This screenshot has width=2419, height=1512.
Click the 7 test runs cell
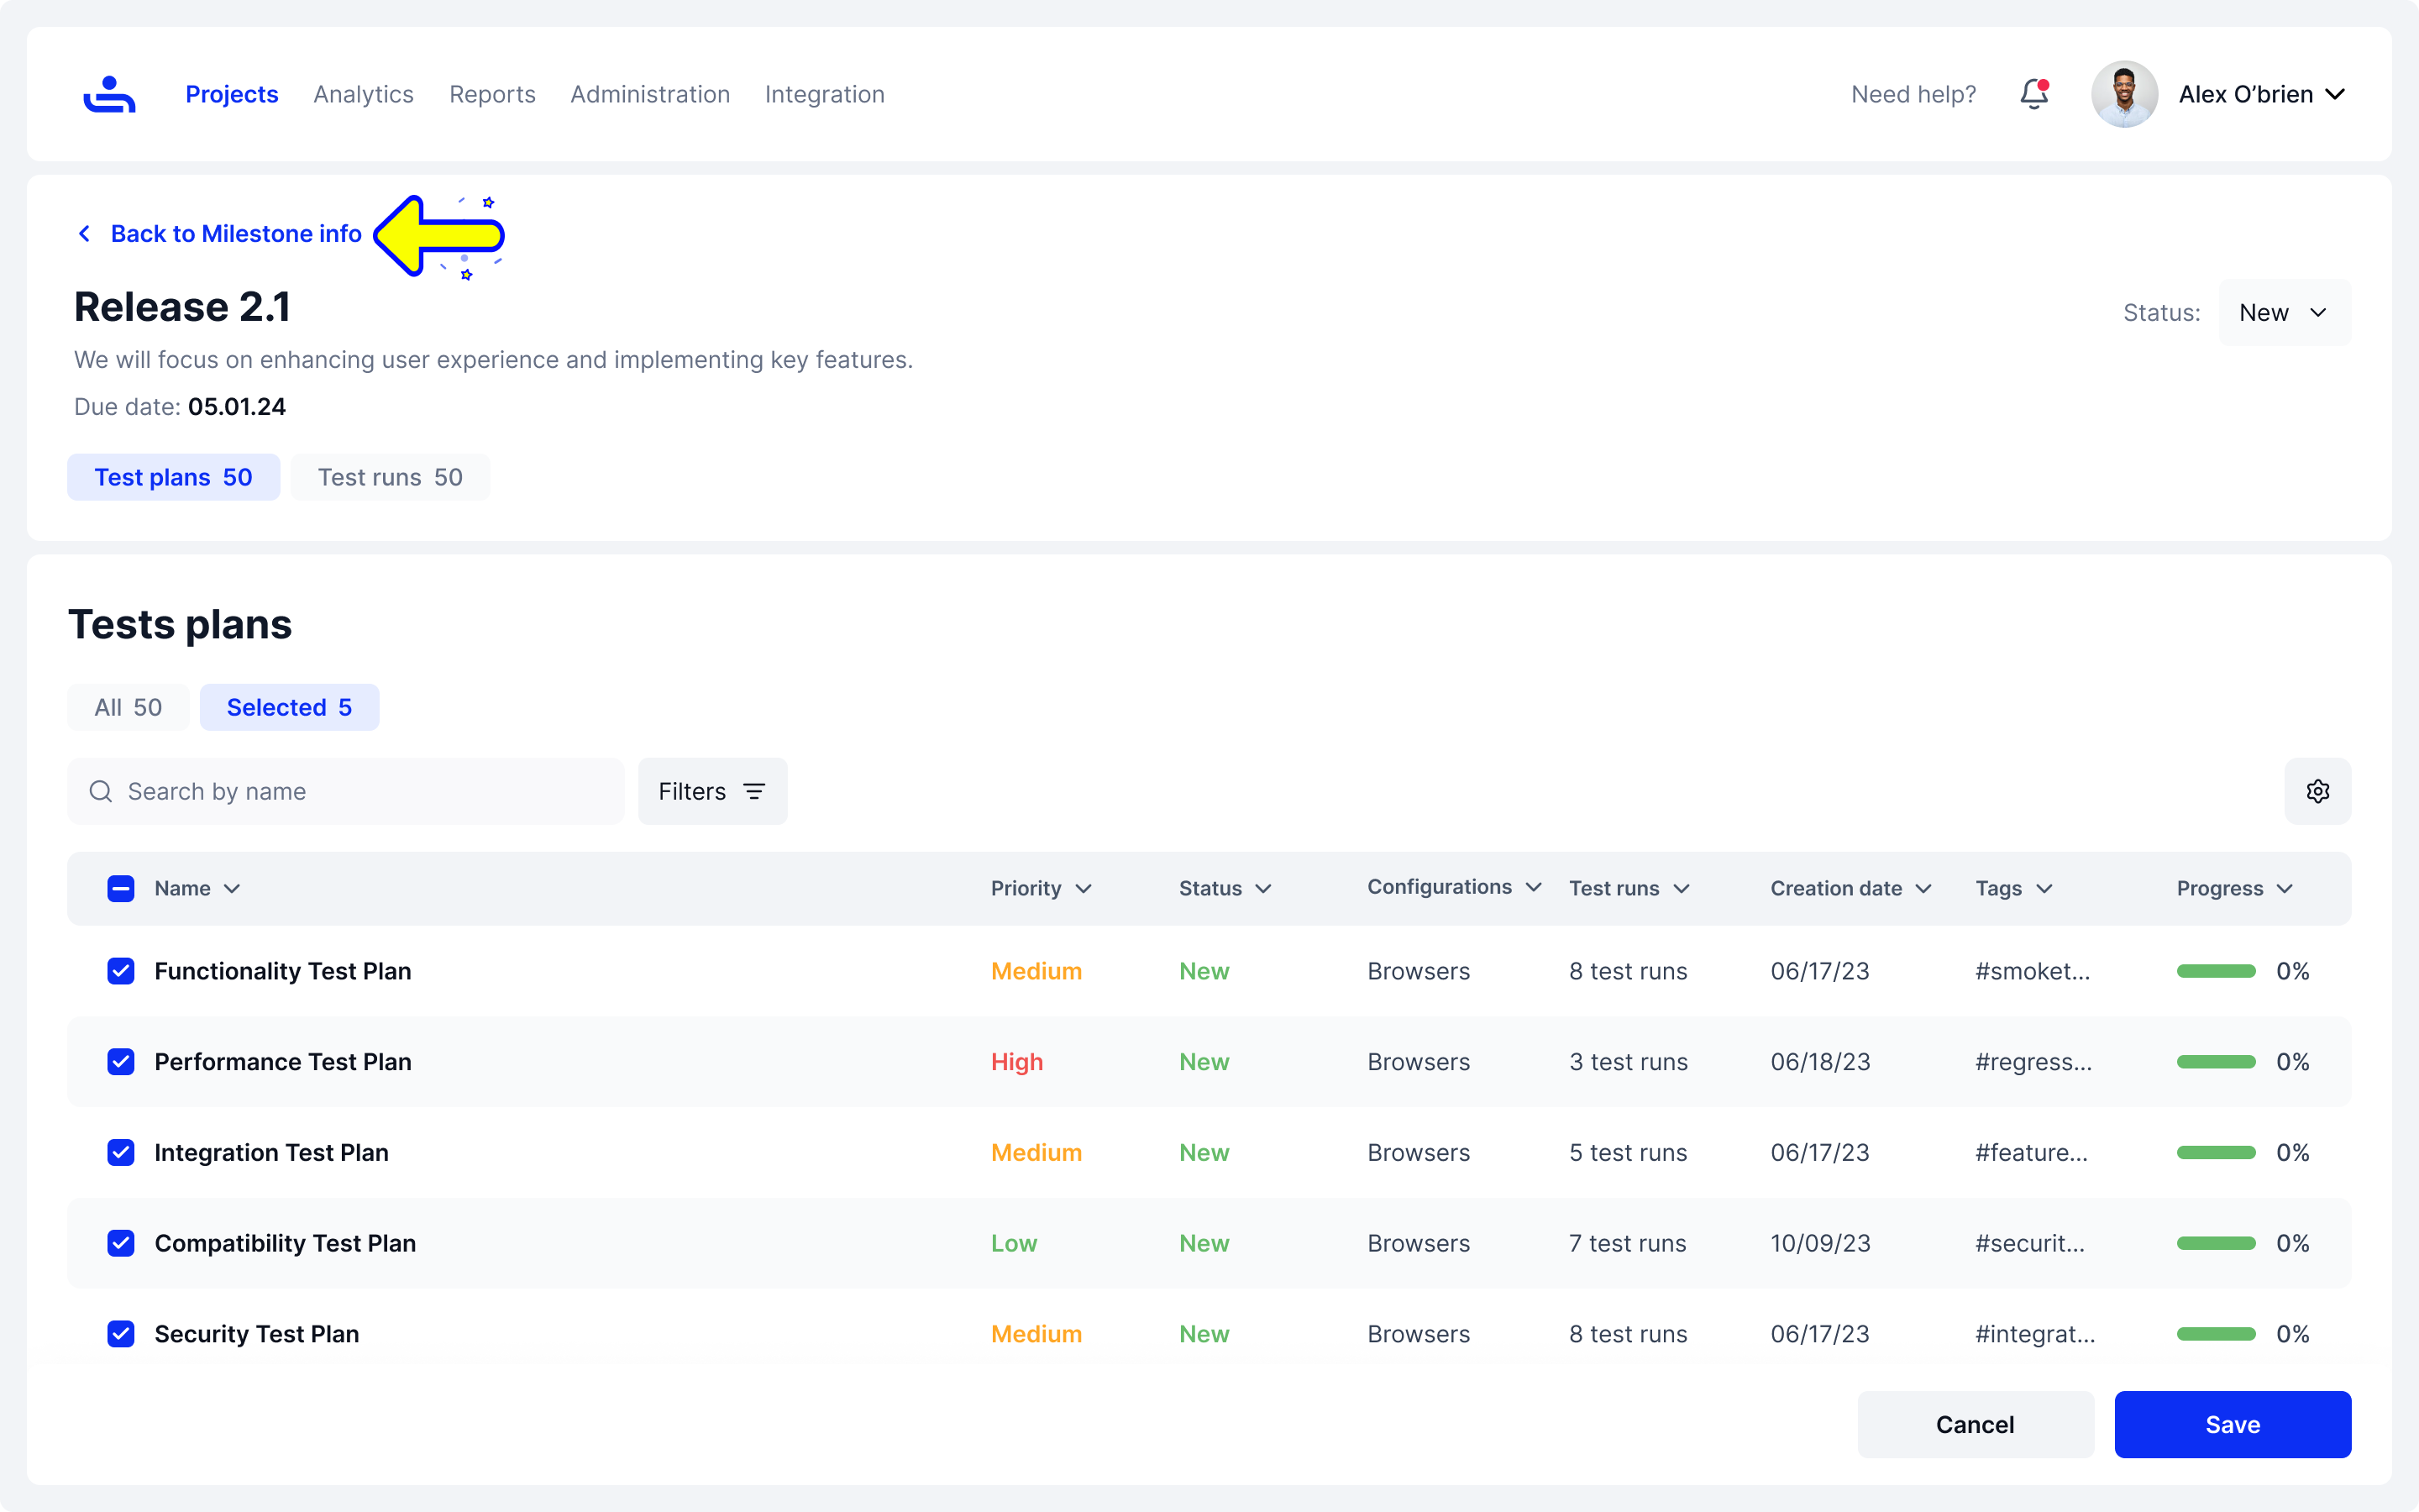1627,1243
